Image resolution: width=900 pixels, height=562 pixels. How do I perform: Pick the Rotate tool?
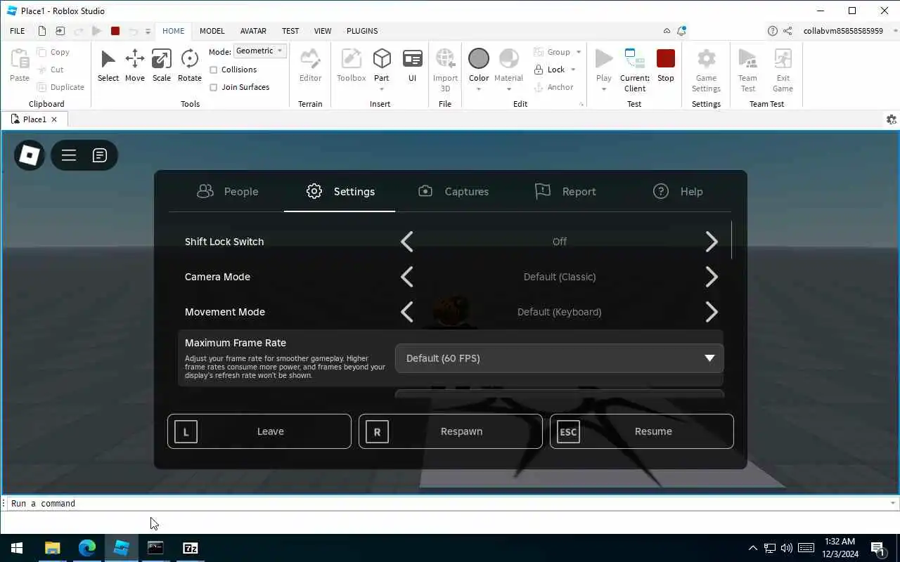pos(189,66)
